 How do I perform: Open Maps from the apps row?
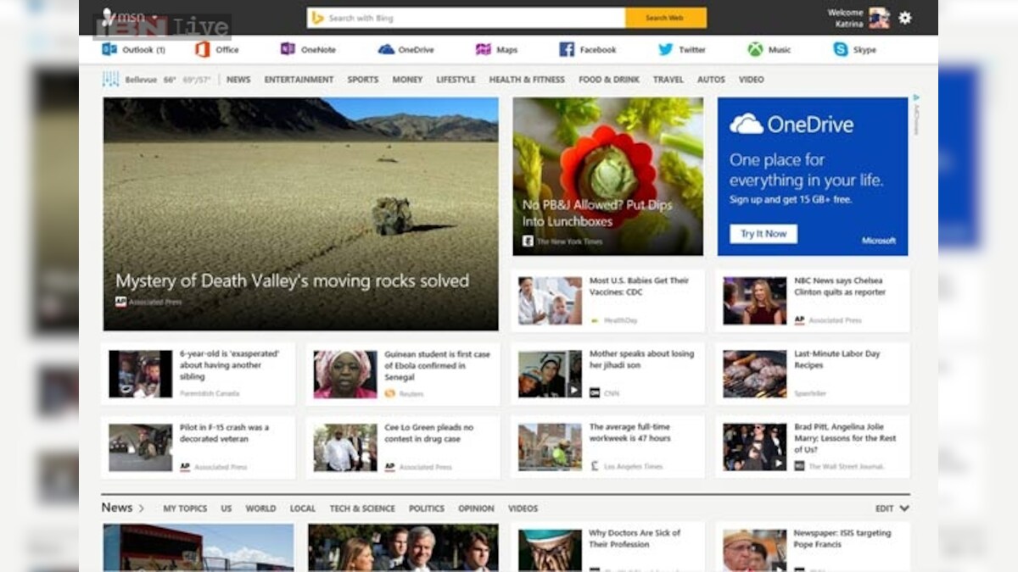[x=482, y=49]
